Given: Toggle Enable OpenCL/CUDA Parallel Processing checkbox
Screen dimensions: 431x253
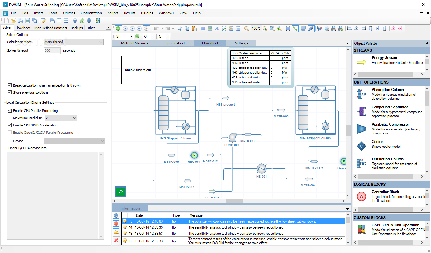Looking at the screenshot, I should tap(10, 133).
